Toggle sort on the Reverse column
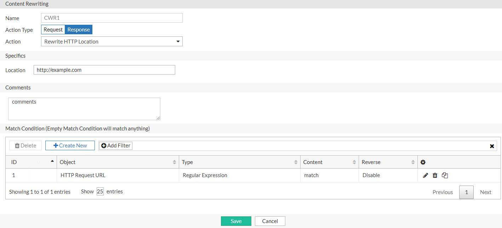The image size is (502, 228). (x=413, y=162)
